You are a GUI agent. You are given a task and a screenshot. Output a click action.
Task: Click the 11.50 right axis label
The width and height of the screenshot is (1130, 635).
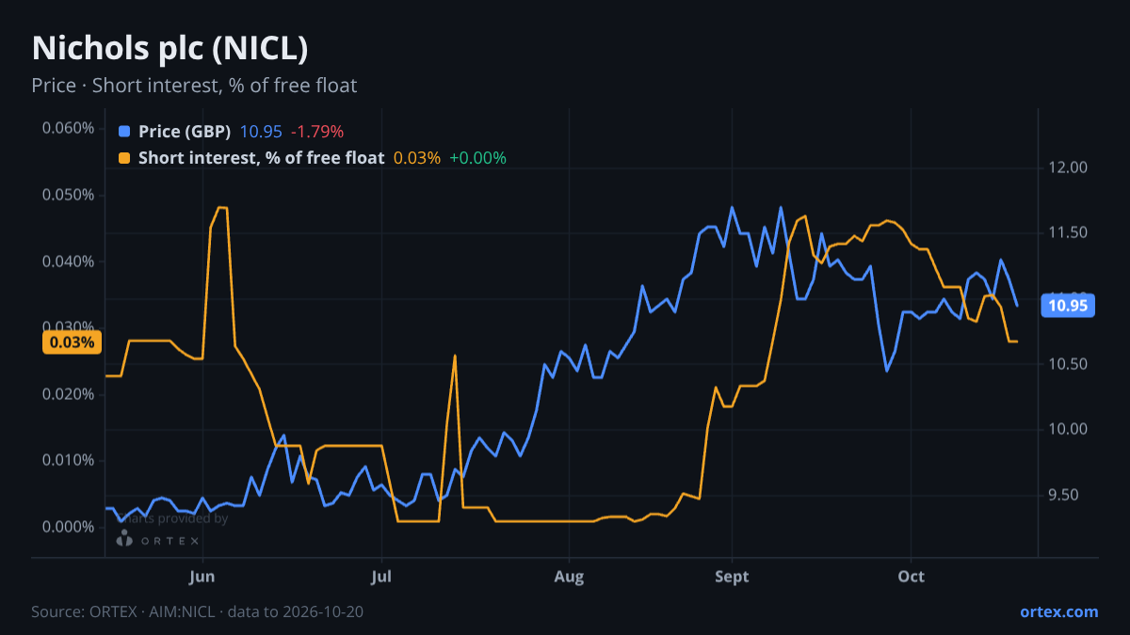[1067, 233]
